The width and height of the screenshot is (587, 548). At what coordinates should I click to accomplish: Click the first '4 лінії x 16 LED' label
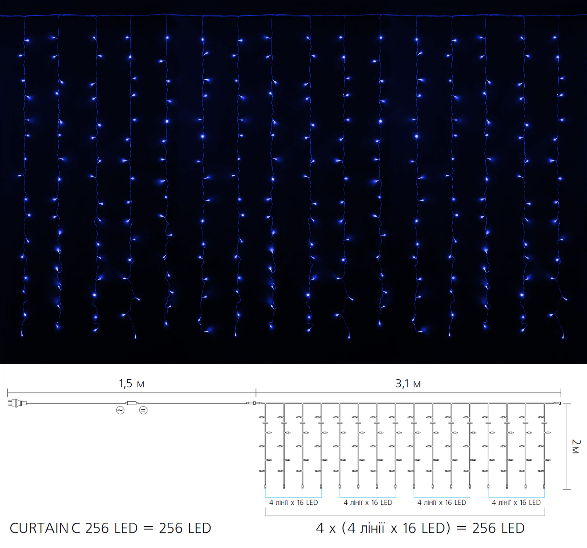(293, 503)
